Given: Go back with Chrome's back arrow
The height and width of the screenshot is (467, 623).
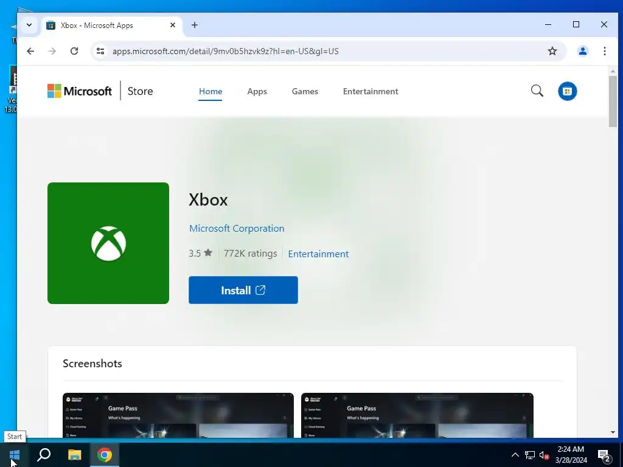Looking at the screenshot, I should (30, 51).
